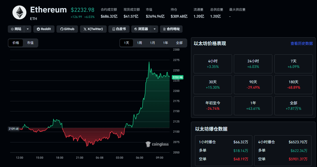Click the 24小时 price performance card

[253, 64]
